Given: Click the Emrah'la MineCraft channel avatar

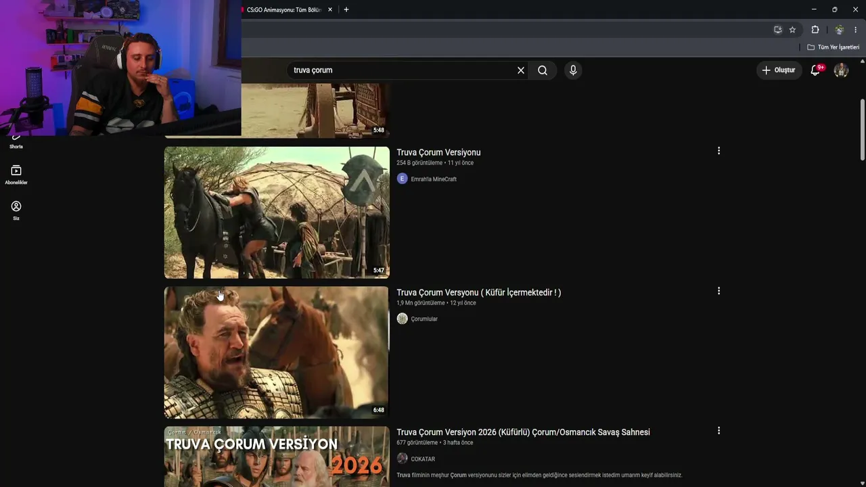Looking at the screenshot, I should (x=403, y=179).
